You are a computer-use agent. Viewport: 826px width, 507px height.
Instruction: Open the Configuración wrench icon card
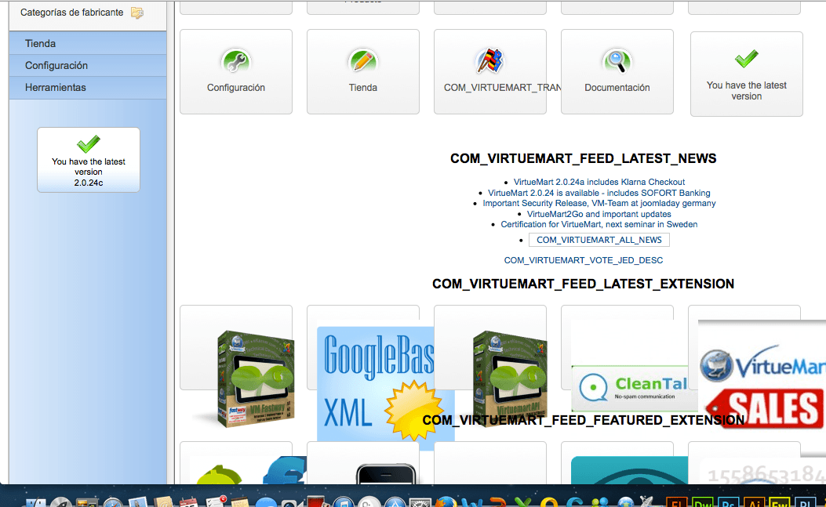pyautogui.click(x=236, y=71)
